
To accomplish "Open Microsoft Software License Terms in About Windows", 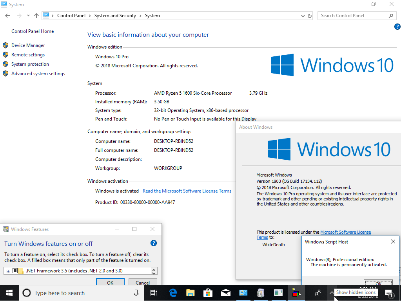I will tap(345, 232).
